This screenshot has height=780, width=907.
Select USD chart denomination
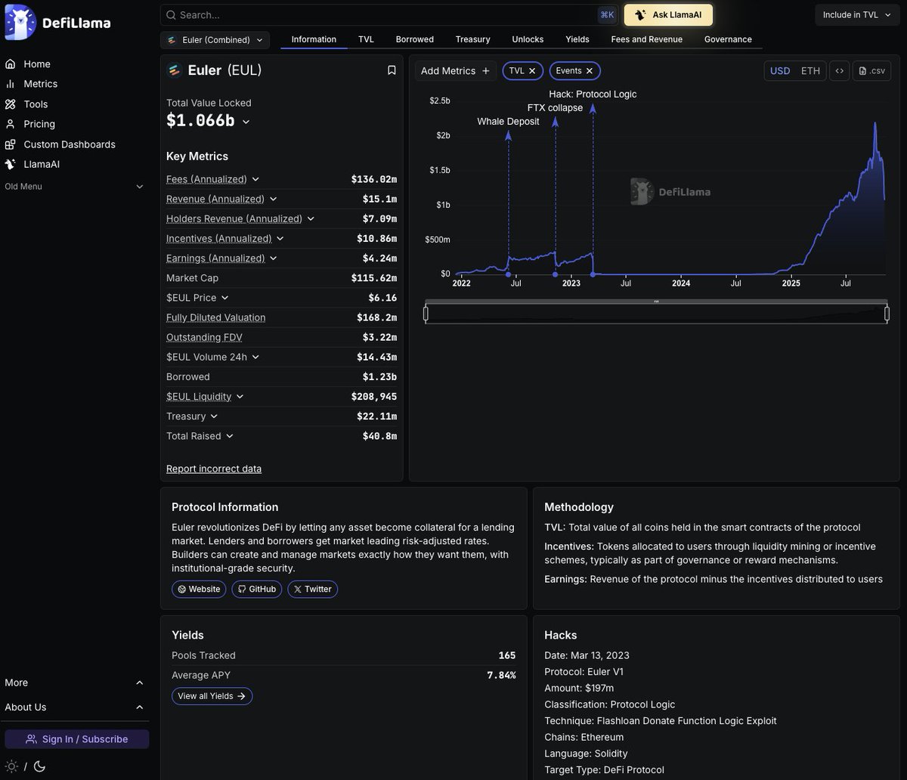[780, 71]
